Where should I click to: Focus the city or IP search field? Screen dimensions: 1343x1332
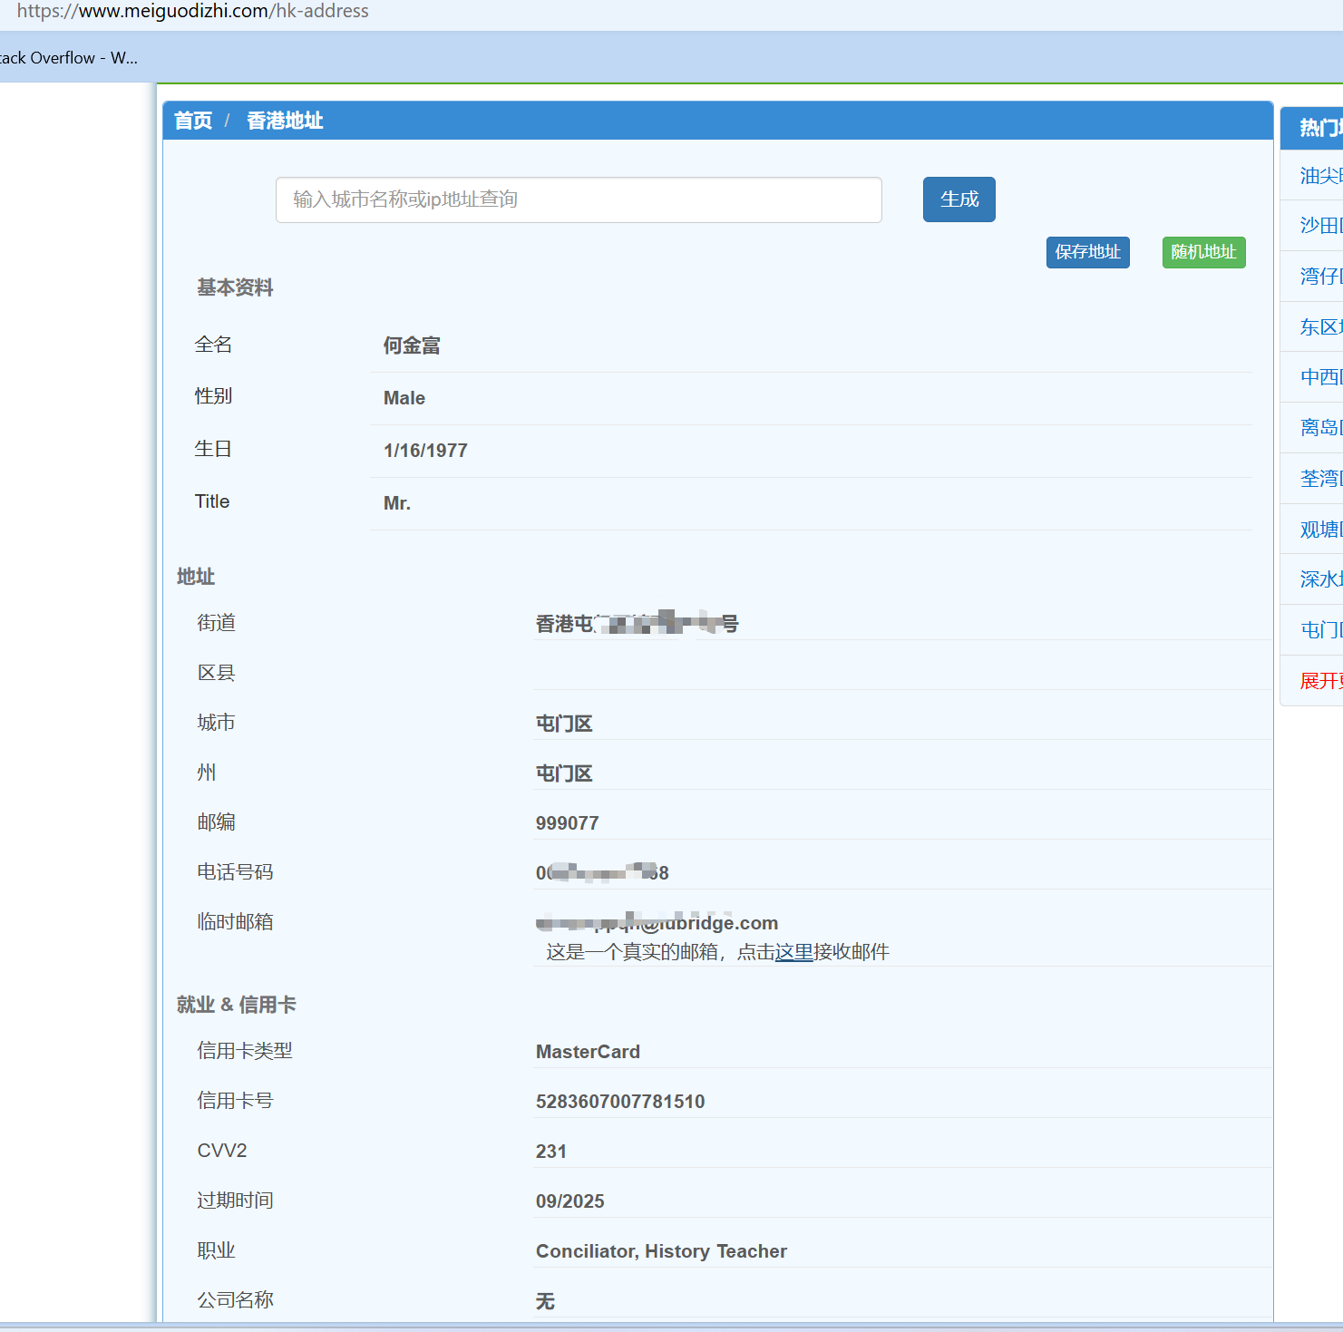click(579, 199)
